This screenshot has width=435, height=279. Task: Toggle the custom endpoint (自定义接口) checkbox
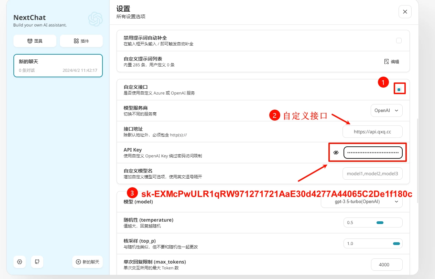click(399, 90)
